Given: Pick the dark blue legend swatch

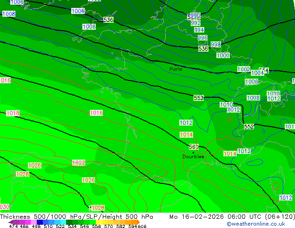Looking at the screenshot, I should [x=40, y=222].
